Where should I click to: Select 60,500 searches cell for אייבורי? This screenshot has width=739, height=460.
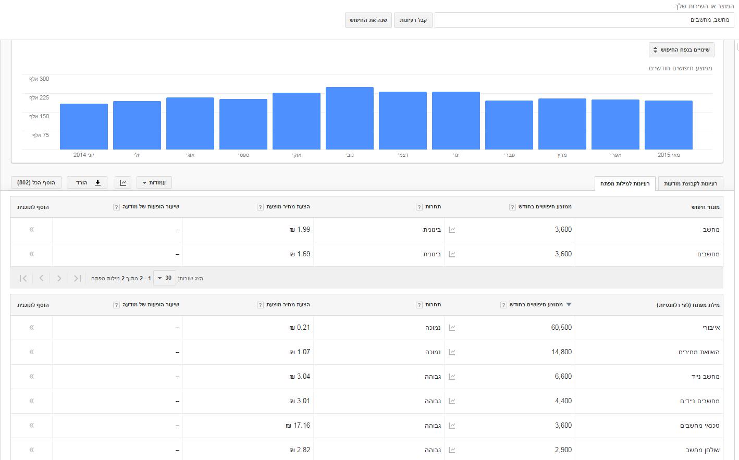[561, 327]
